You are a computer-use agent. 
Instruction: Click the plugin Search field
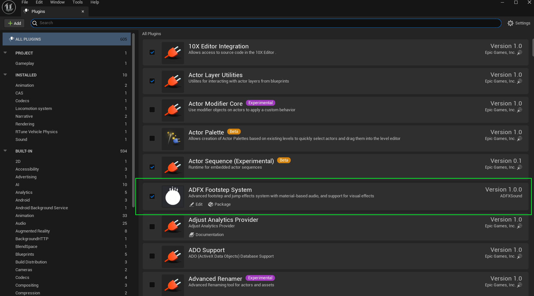tap(266, 23)
